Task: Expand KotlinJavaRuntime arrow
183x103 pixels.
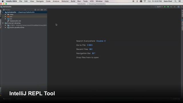Action: pos(5,27)
